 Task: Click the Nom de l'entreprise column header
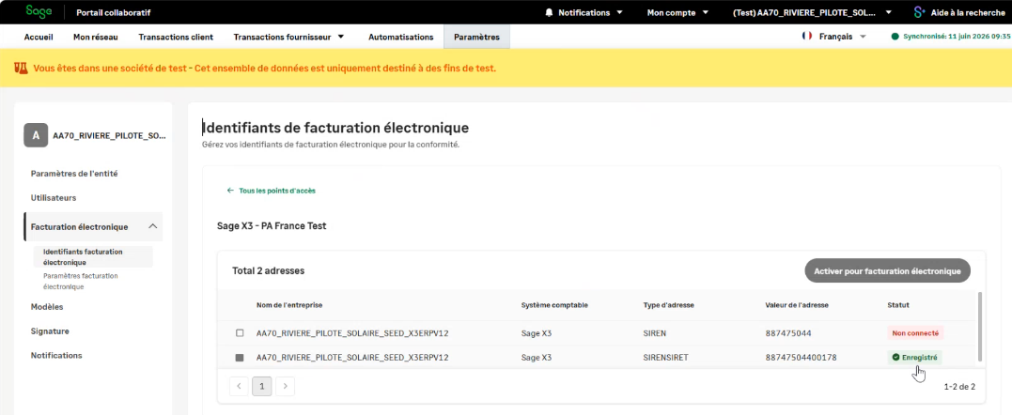(x=289, y=305)
